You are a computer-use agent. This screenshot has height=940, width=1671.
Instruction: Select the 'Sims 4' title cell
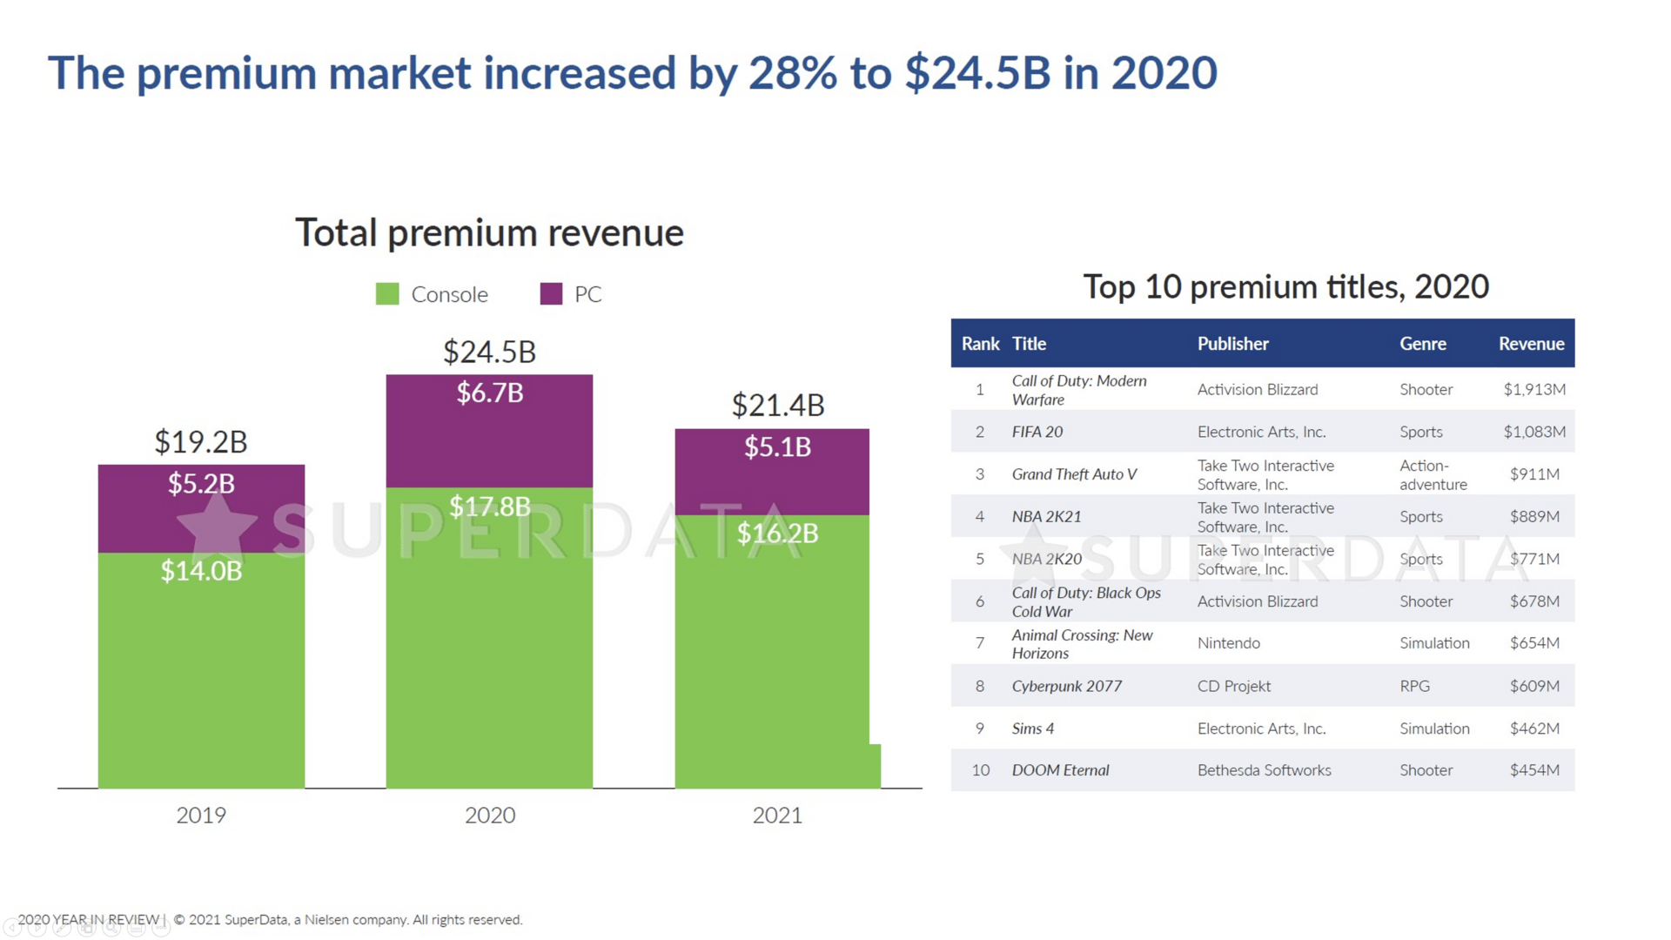point(1032,728)
